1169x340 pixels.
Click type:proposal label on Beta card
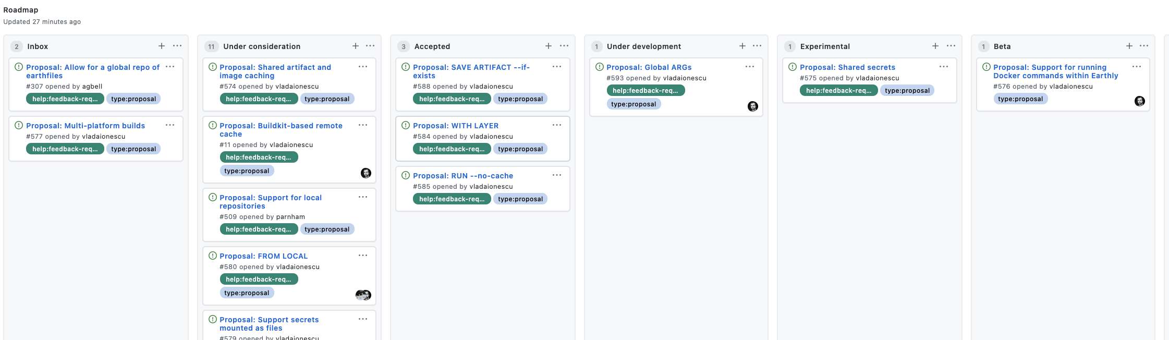pos(1020,99)
